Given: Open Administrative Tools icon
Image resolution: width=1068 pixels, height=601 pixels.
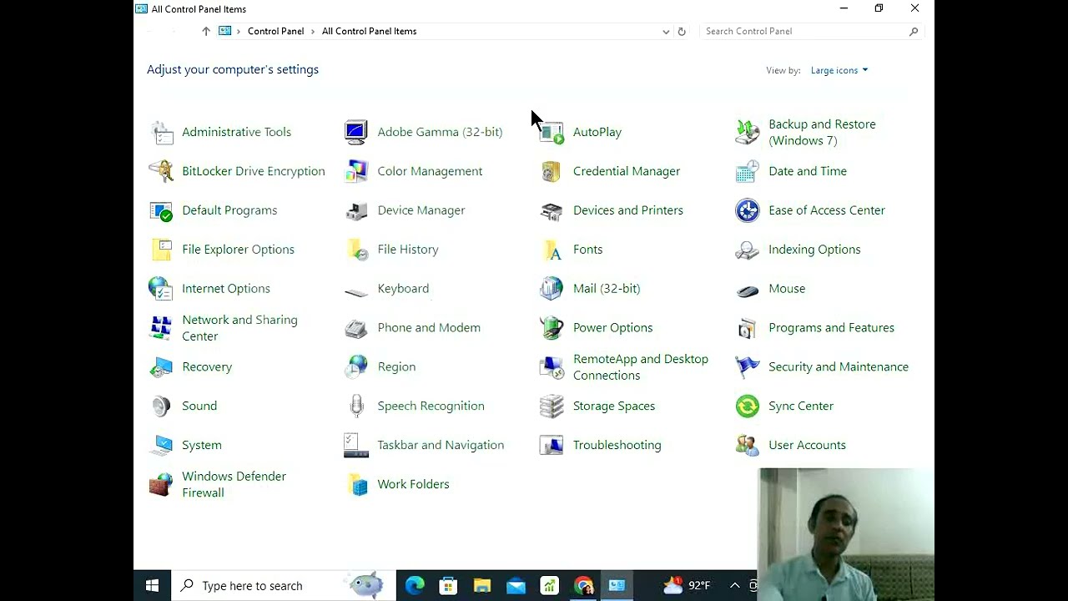Looking at the screenshot, I should click(161, 132).
